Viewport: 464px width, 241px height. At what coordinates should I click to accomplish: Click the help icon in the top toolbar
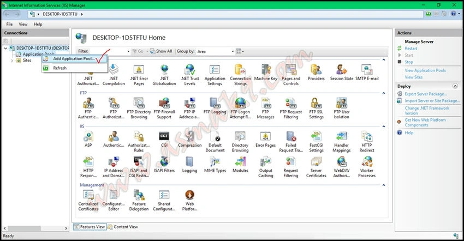tap(453, 14)
